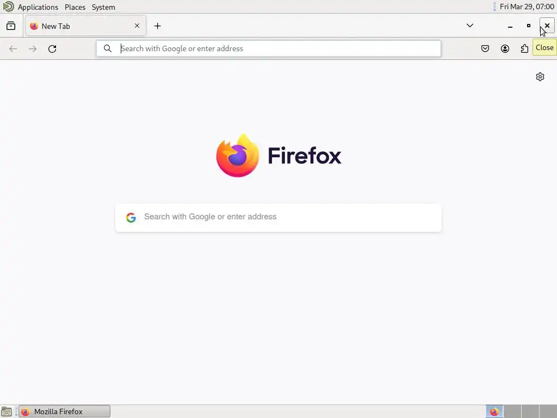Open the Save to Pocket button
Viewport: 557px width, 418px height.
485,48
